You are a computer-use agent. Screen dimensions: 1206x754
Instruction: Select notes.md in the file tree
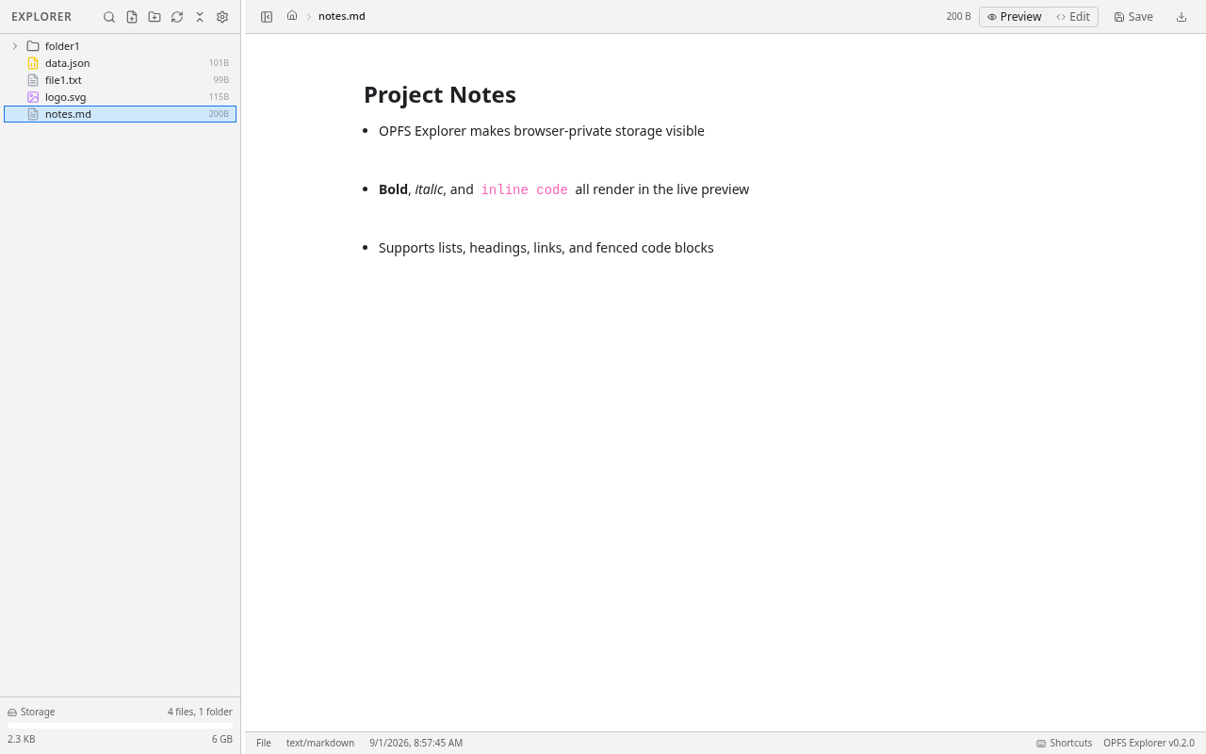click(x=121, y=114)
